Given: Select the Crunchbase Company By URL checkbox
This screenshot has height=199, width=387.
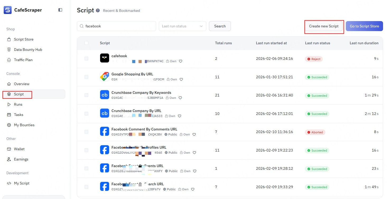Looking at the screenshot, I should coord(86,114).
